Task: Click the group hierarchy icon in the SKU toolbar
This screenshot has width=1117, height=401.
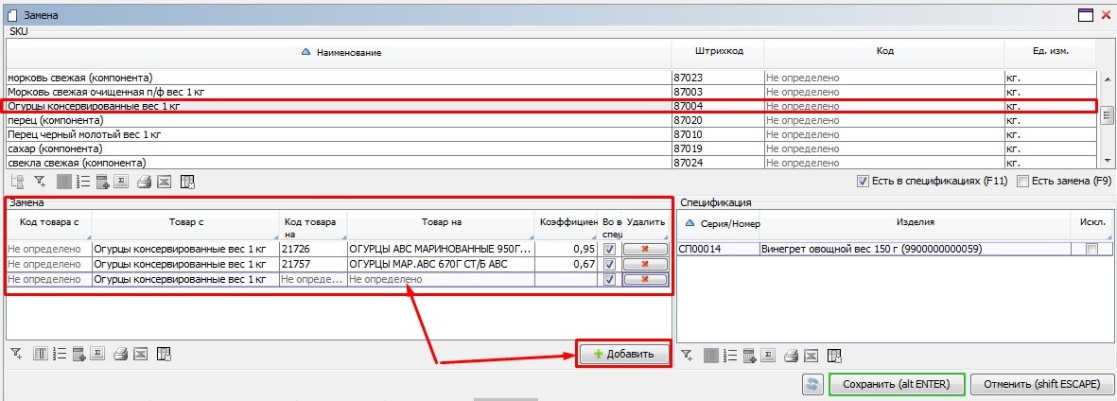Action: click(17, 182)
